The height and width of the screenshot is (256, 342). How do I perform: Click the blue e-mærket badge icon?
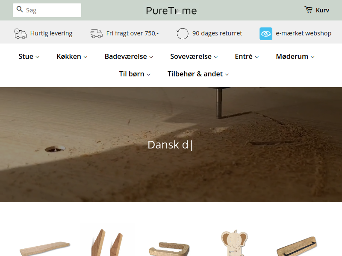tap(265, 34)
